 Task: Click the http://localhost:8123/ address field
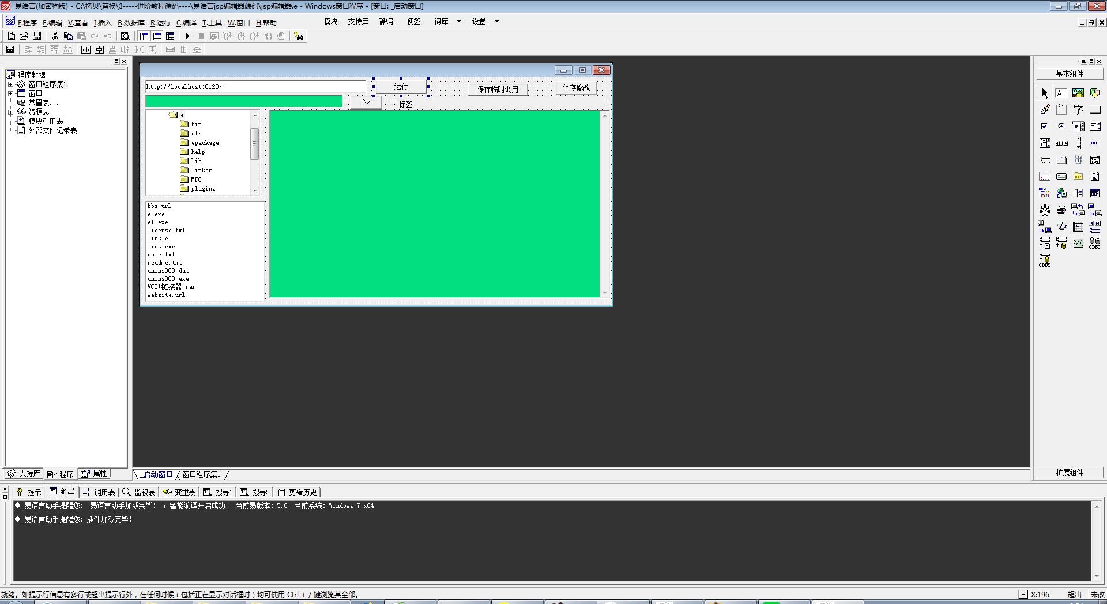(x=255, y=86)
